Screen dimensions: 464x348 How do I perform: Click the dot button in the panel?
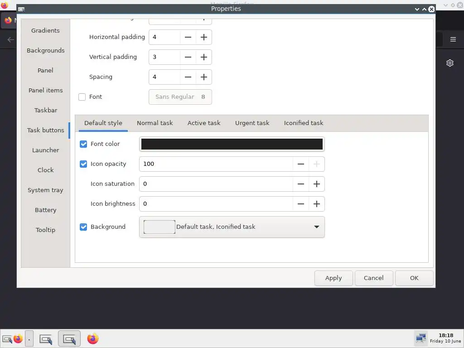[x=29, y=338]
